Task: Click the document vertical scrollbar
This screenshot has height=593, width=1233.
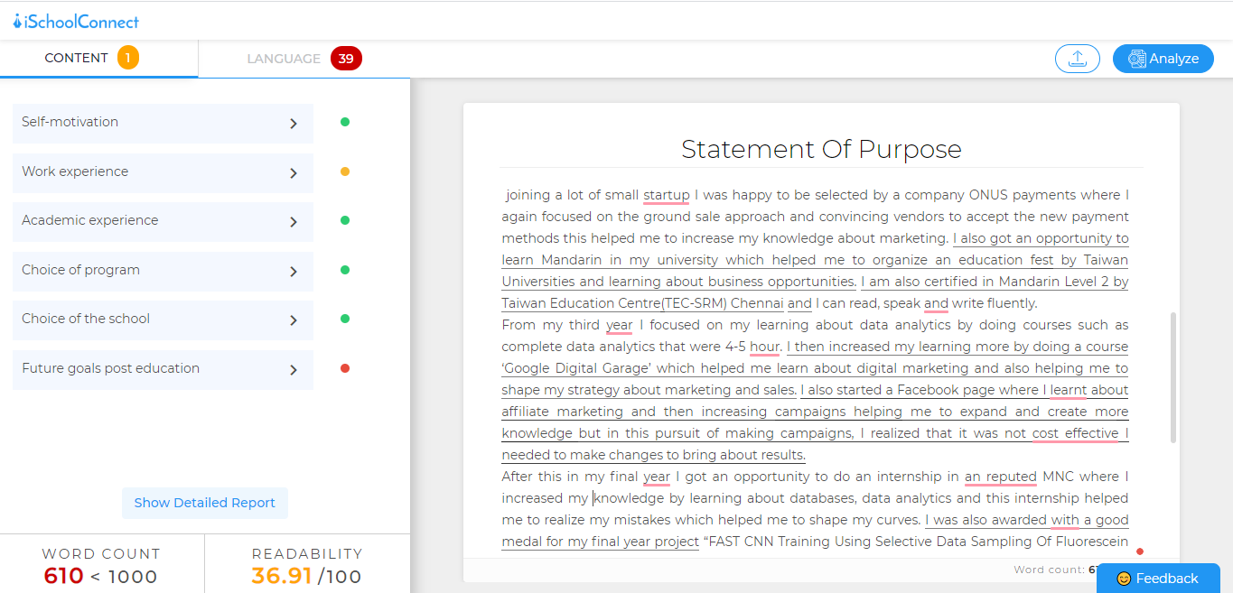Action: pos(1172,377)
